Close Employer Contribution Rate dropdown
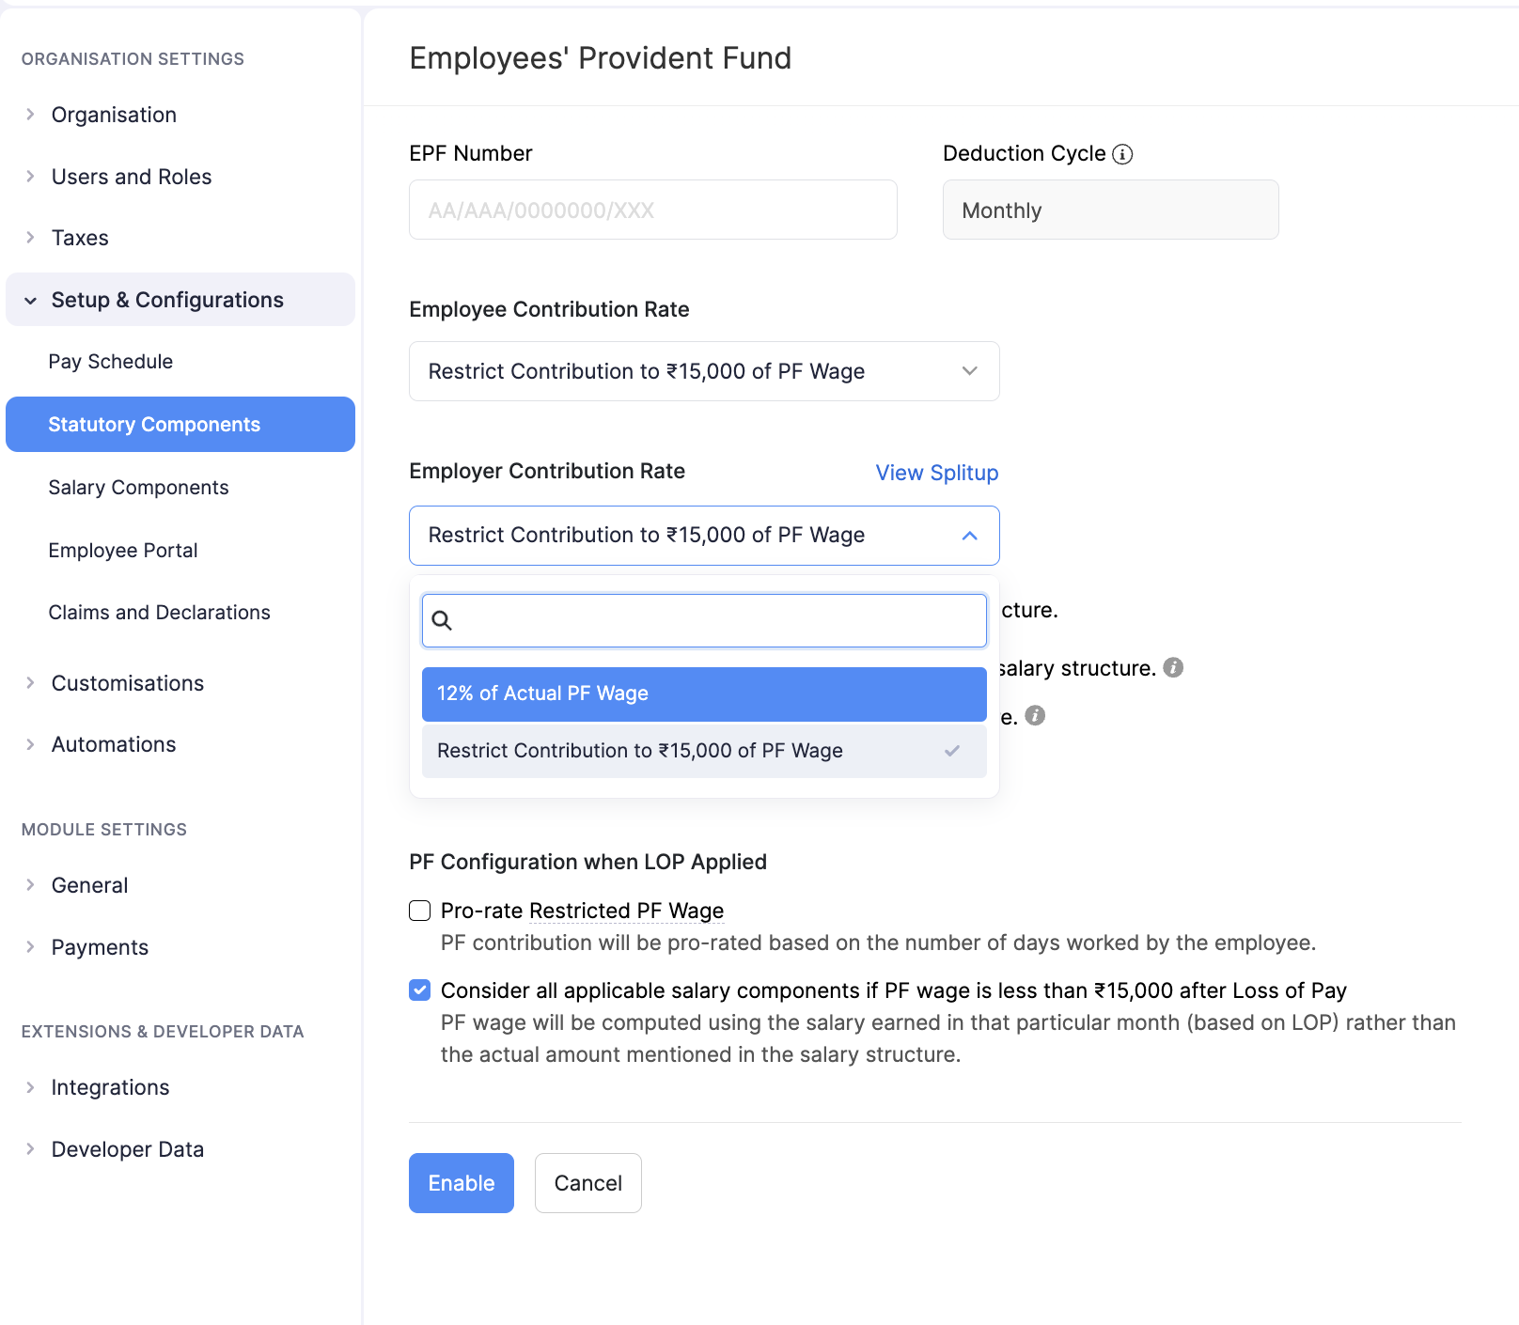 click(x=969, y=536)
